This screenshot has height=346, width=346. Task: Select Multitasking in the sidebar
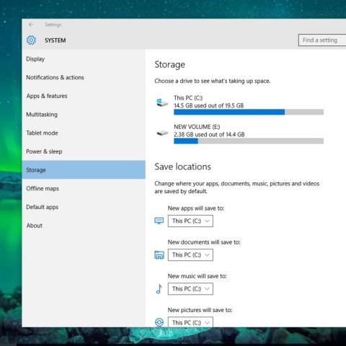point(84,115)
